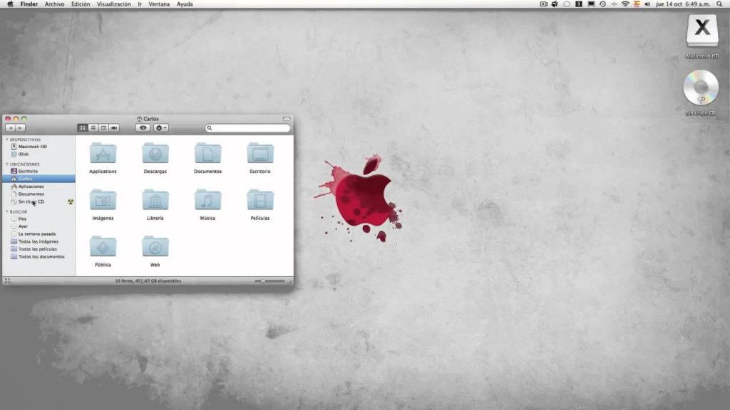Select Carlos in the sidebar
This screenshot has width=730, height=410.
click(x=38, y=179)
